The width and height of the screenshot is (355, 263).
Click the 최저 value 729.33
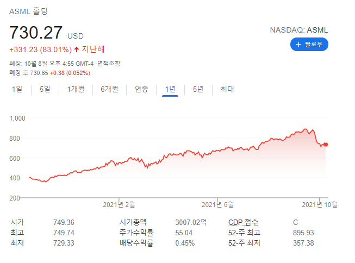pos(64,243)
